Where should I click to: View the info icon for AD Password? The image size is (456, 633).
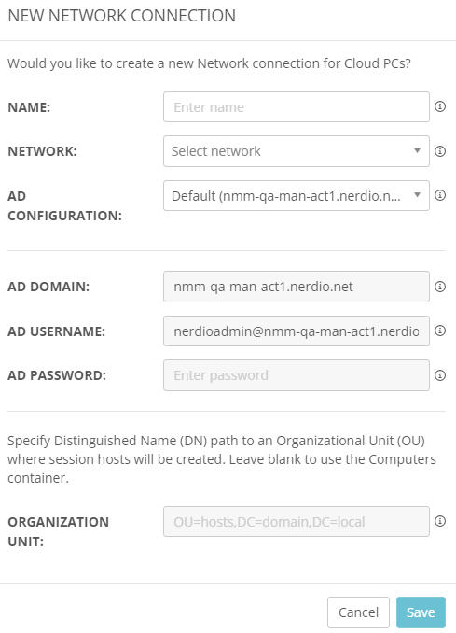440,375
